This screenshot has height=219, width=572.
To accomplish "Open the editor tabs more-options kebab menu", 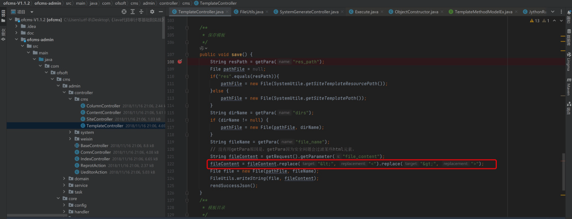I will coord(561,12).
